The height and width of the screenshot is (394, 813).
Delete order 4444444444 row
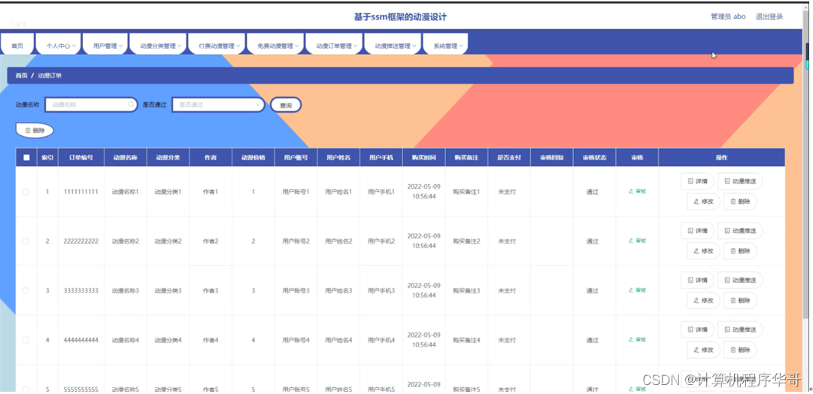pos(740,350)
